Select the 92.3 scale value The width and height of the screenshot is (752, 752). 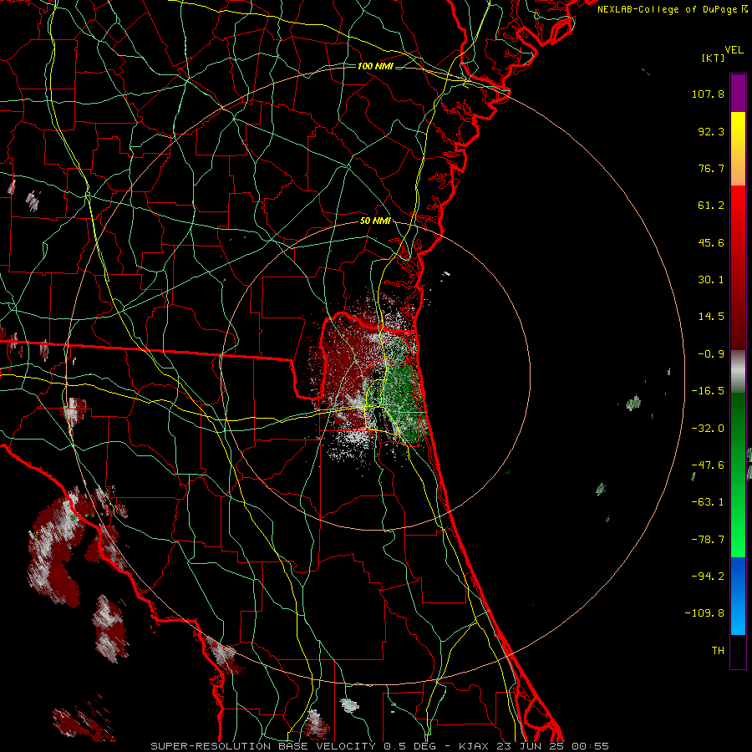711,131
